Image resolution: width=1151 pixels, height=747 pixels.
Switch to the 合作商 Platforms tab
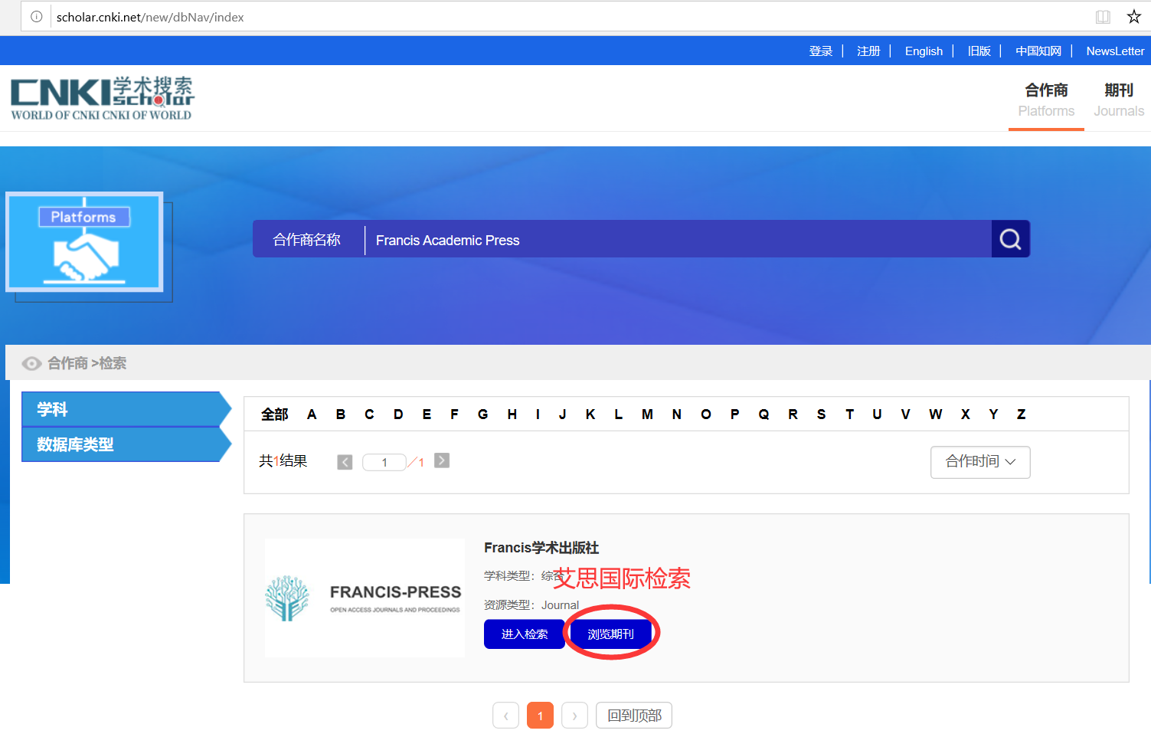pyautogui.click(x=1046, y=100)
